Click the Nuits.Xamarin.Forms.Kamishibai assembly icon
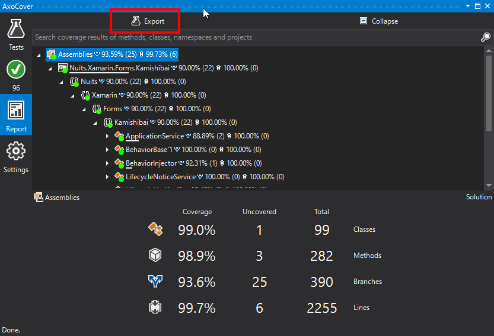This screenshot has width=494, height=336. [x=63, y=68]
